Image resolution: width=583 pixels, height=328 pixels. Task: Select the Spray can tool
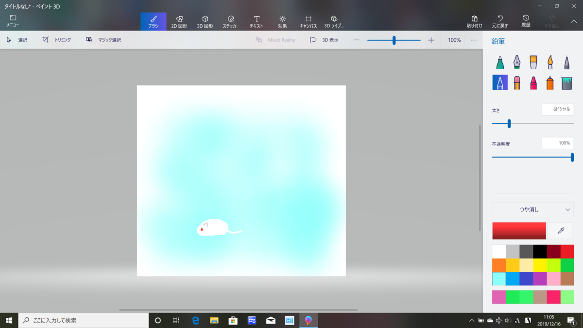[550, 83]
